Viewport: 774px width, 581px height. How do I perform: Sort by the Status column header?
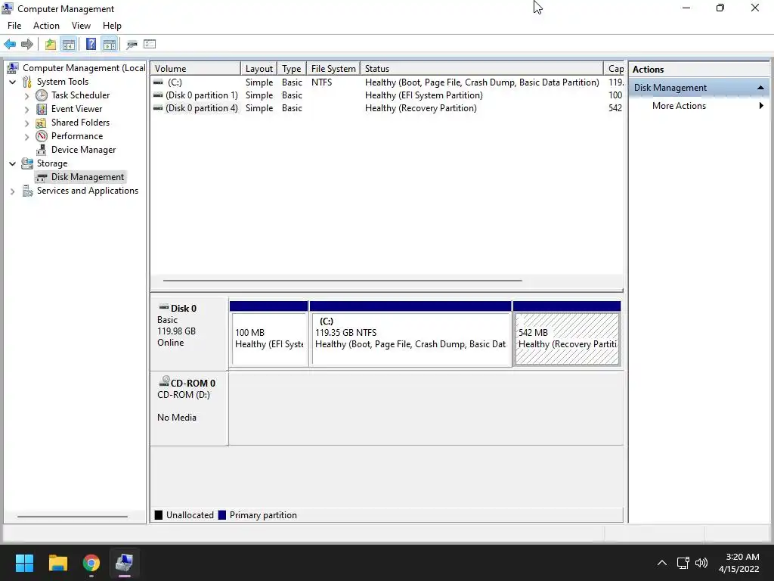[481, 69]
